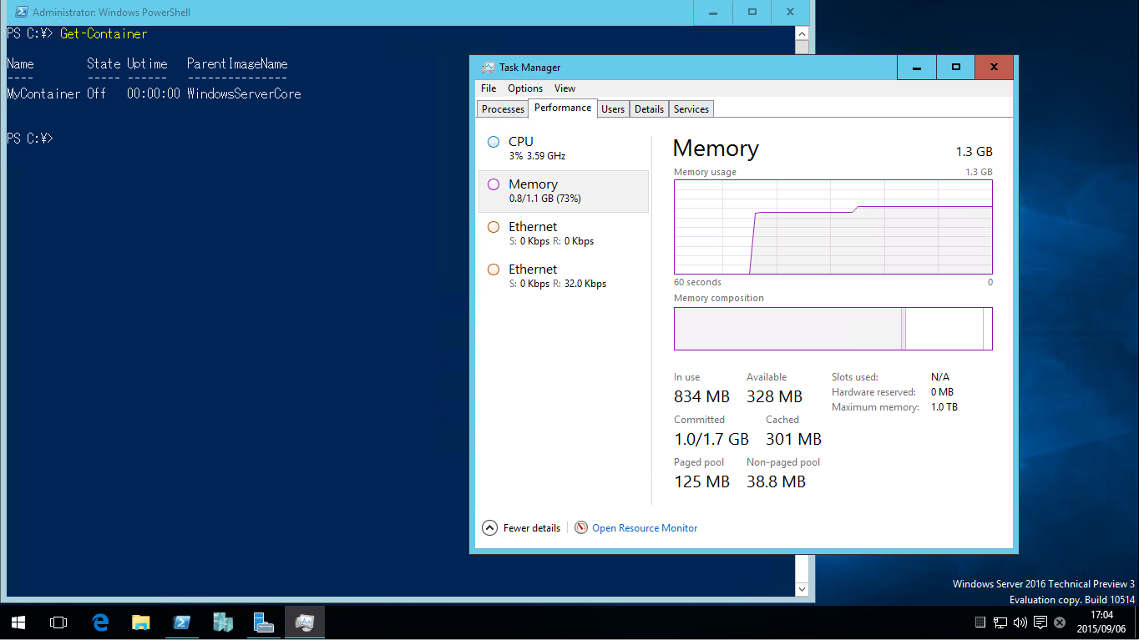
Task: Collapse view with Fewer details
Action: [522, 527]
